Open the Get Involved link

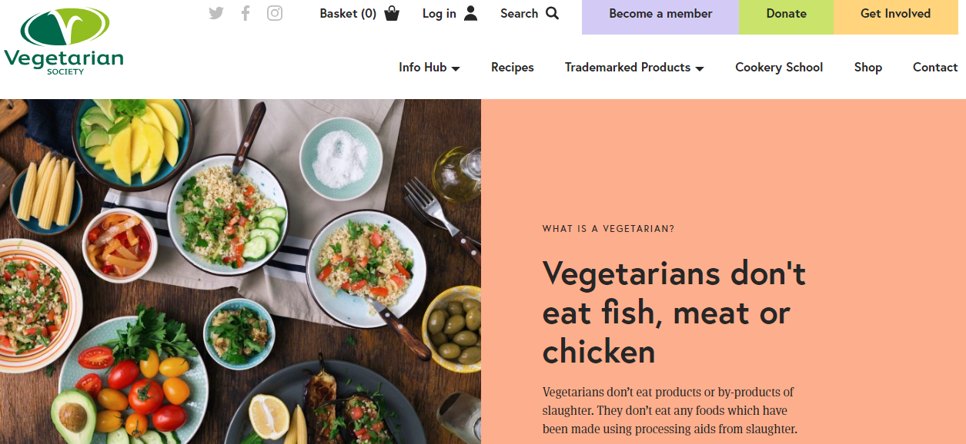[x=895, y=14]
